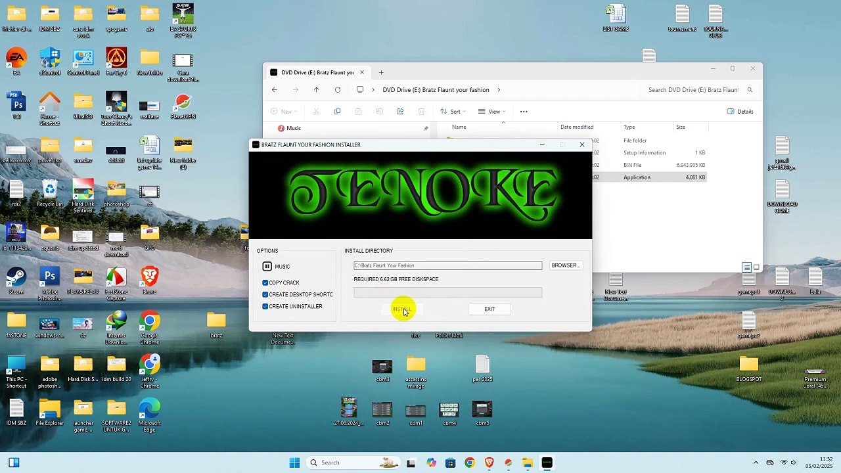Select the PlanetVPN desktop shortcut

pyautogui.click(x=183, y=106)
